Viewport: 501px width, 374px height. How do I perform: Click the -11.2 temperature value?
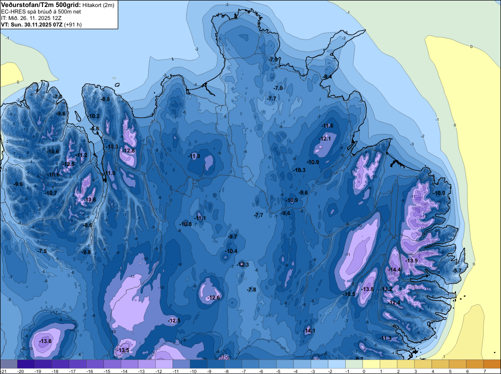(x=81, y=155)
